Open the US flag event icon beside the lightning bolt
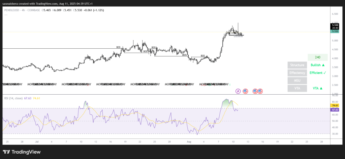 245,91
